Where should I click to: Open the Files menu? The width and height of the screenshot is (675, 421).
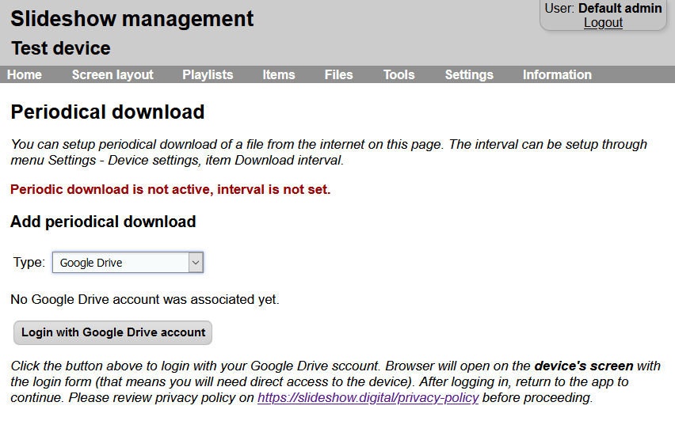[x=338, y=74]
